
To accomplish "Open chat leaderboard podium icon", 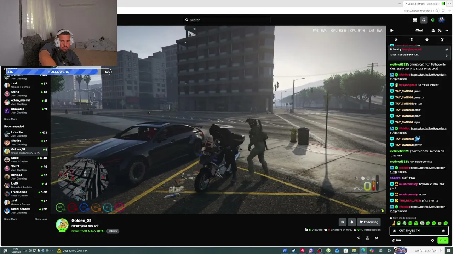I will click(x=433, y=31).
